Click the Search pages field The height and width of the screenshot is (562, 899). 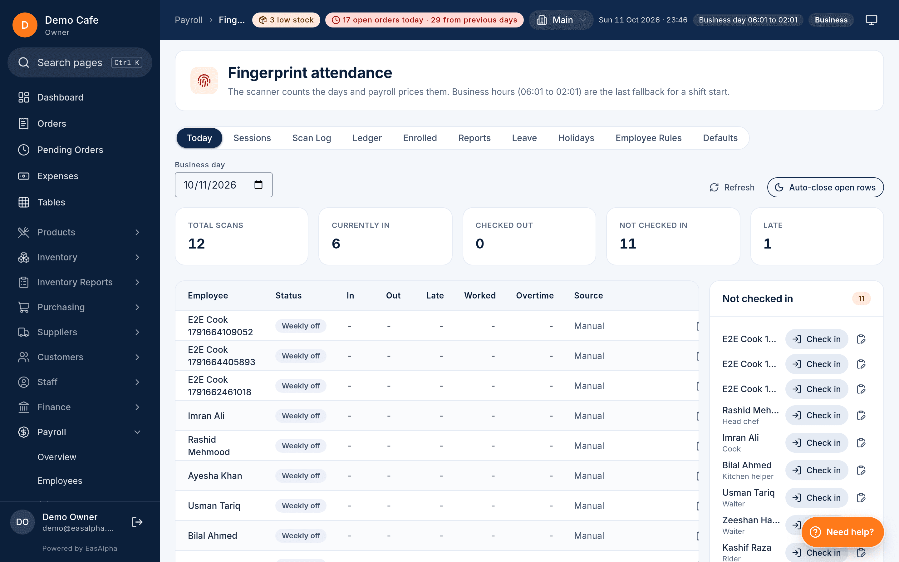(x=80, y=62)
